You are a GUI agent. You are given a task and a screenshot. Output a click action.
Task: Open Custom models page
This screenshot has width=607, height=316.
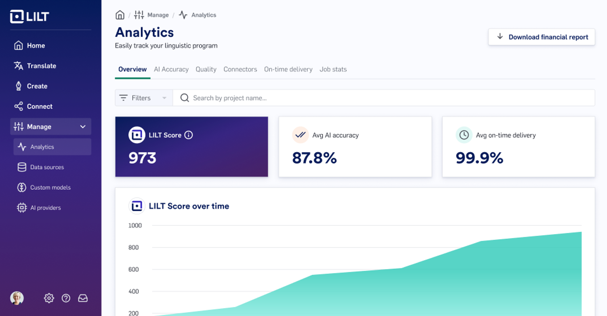(52, 188)
